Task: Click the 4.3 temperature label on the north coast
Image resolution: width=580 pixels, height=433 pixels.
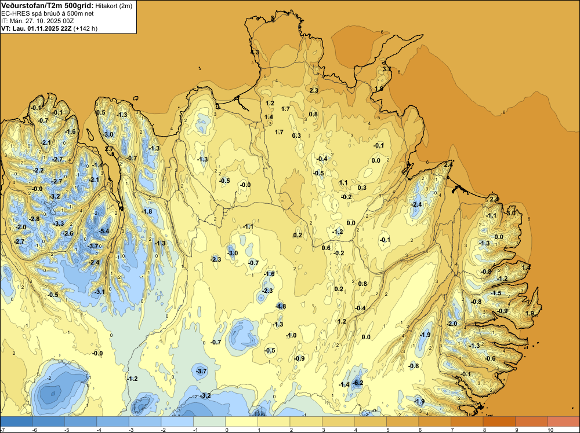Action: click(x=255, y=53)
